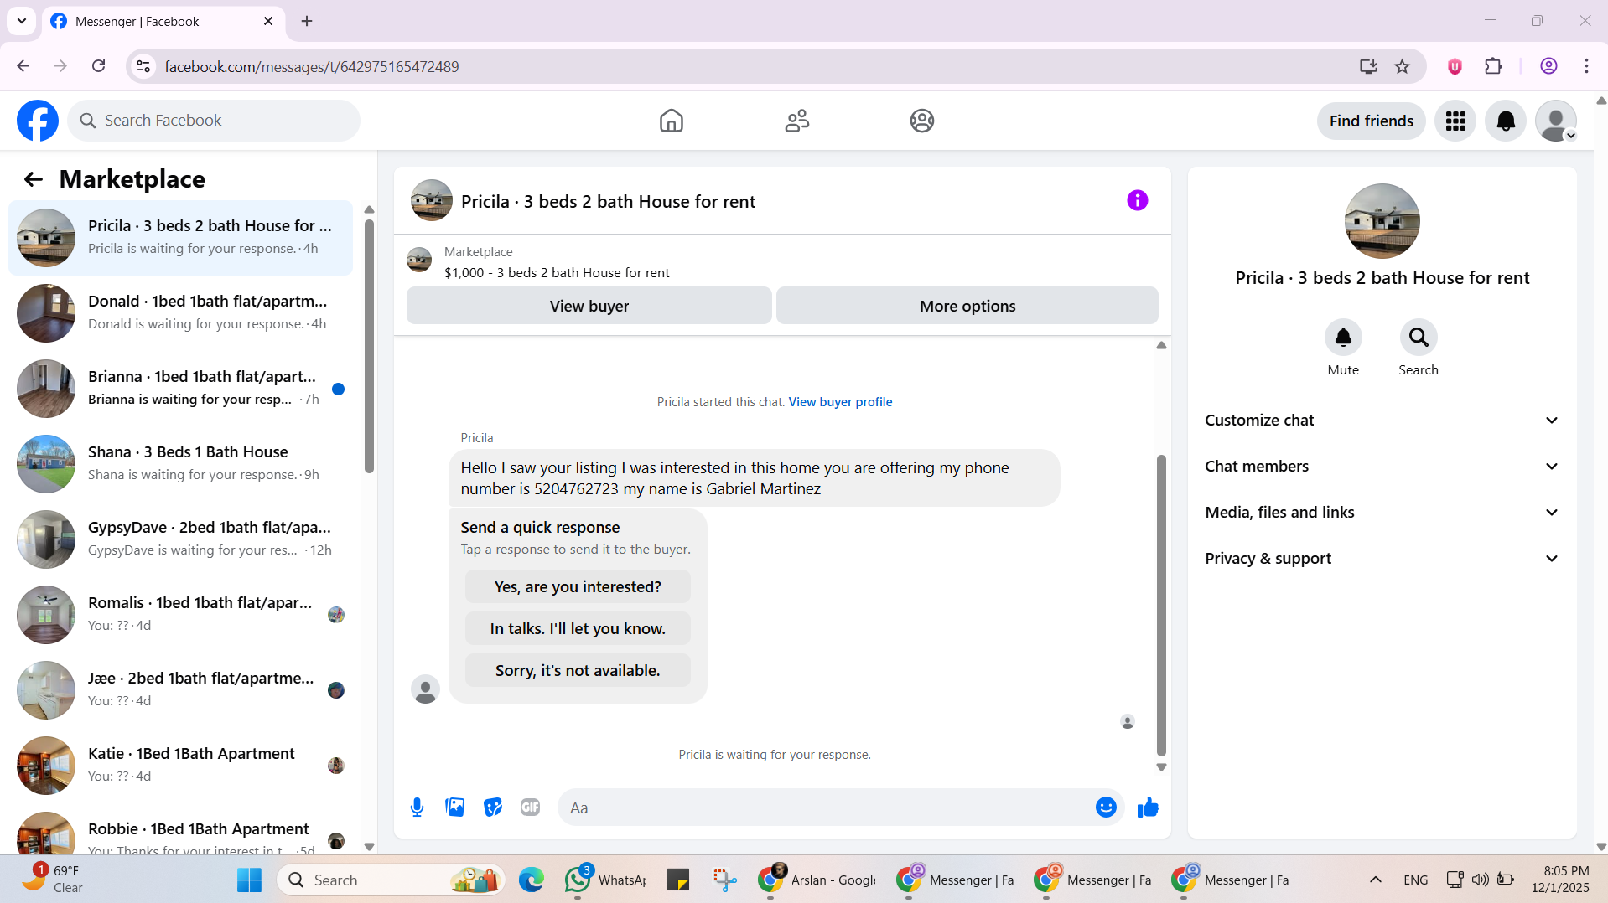
Task: Send a thumbs-up like
Action: tap(1148, 808)
